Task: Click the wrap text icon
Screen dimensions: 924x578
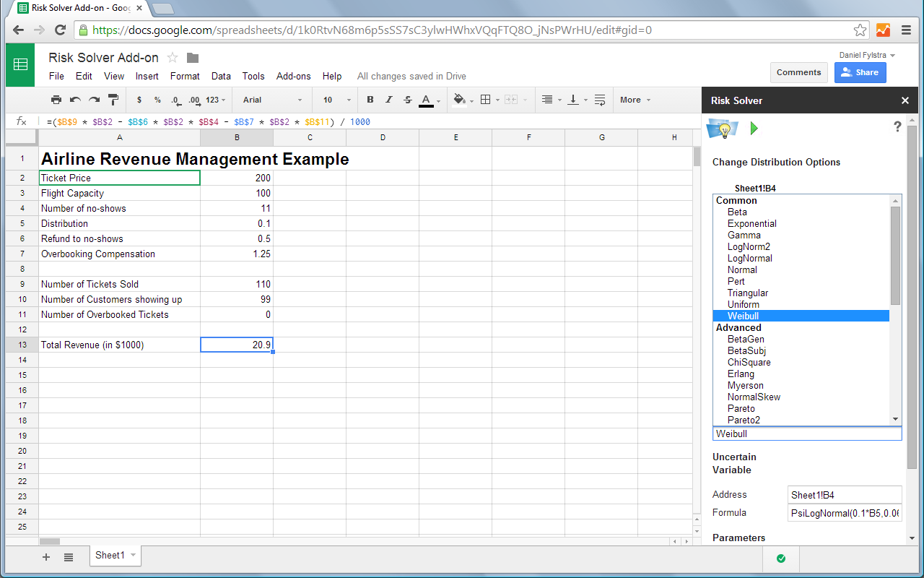Action: 600,100
